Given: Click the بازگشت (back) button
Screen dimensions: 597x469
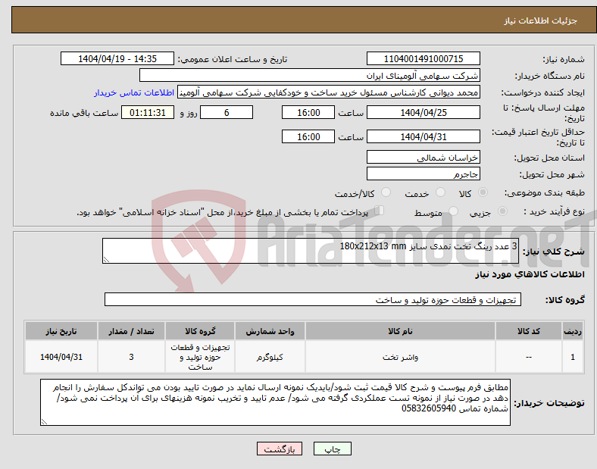Looking at the screenshot, I should [x=280, y=449].
